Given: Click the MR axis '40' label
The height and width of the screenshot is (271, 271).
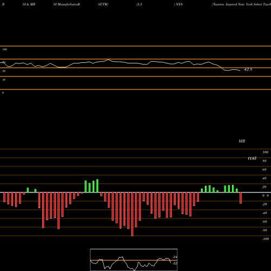Looking at the screenshot, I should click(x=264, y=178).
